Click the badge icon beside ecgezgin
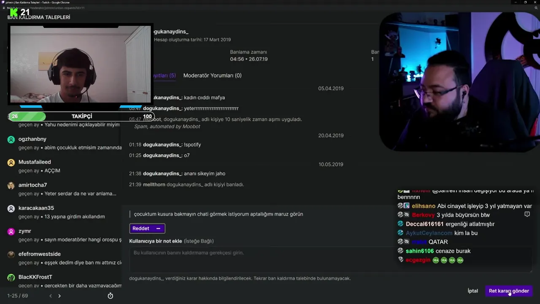The width and height of the screenshot is (540, 304). pyautogui.click(x=400, y=260)
